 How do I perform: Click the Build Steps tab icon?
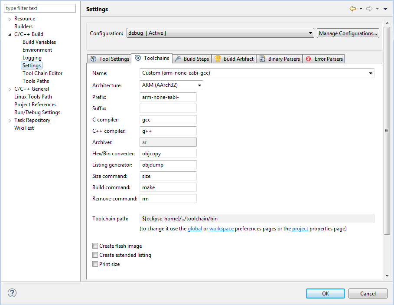178,59
